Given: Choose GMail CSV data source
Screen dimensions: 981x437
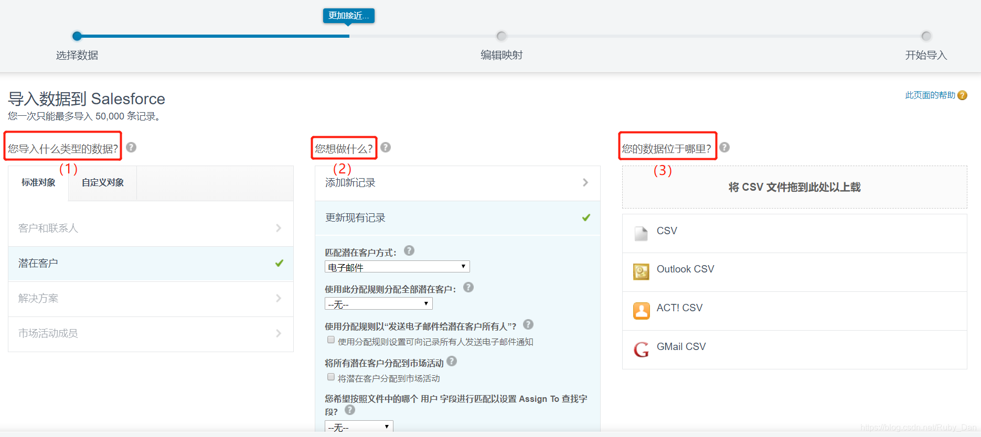Looking at the screenshot, I should (x=794, y=349).
